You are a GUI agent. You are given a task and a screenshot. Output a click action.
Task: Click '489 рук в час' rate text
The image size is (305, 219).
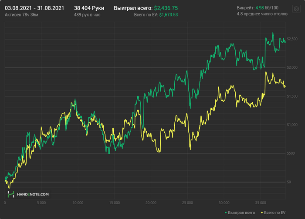pos(87,15)
